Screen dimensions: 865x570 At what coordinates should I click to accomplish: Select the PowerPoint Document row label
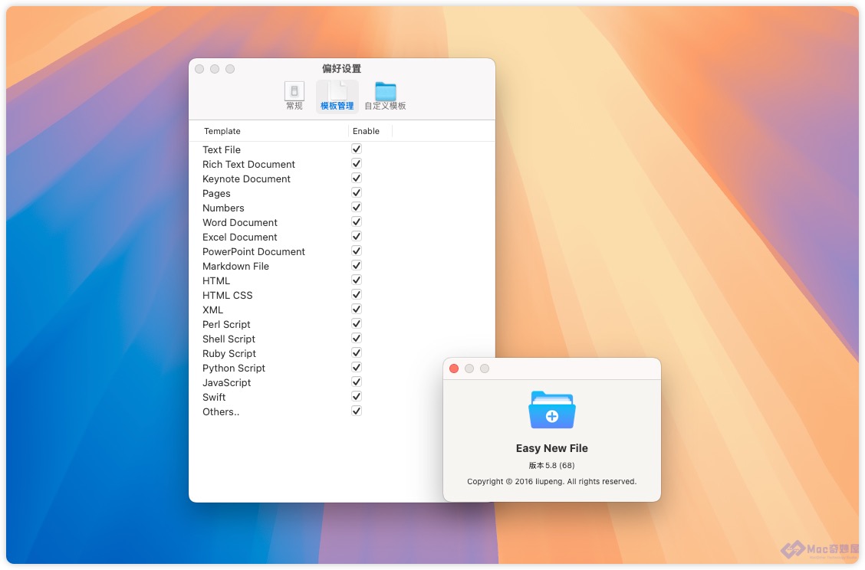[253, 251]
